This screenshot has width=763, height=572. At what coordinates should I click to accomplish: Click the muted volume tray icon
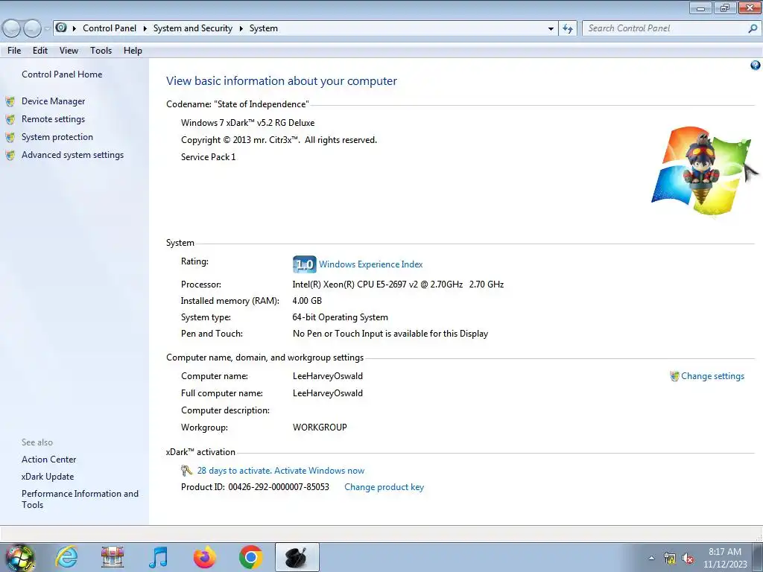(x=688, y=559)
